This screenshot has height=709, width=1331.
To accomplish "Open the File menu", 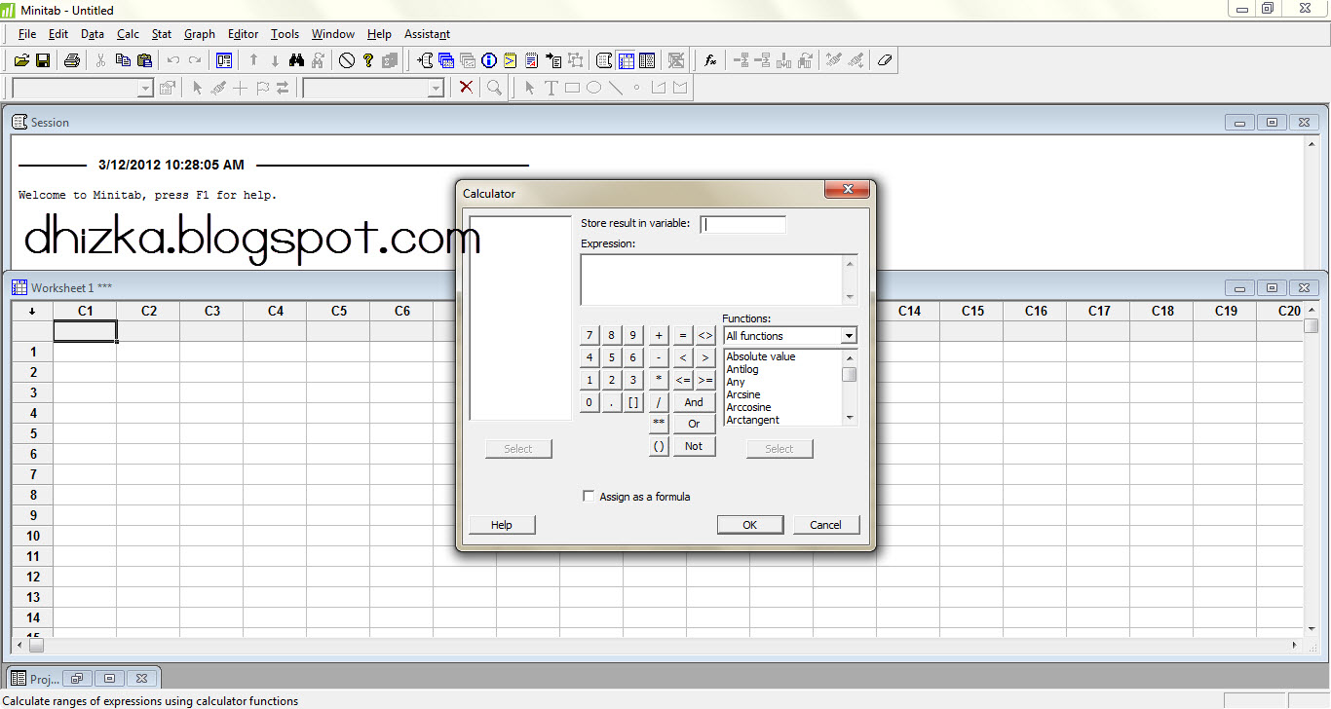I will pos(27,34).
